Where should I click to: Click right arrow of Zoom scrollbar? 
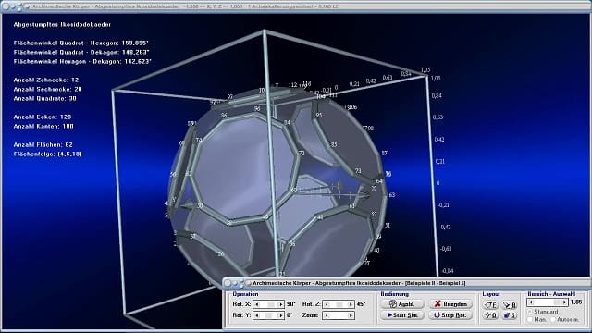351,315
